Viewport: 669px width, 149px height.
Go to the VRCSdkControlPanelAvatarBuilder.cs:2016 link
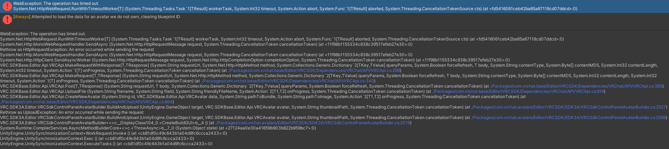pyautogui.click(x=313, y=123)
